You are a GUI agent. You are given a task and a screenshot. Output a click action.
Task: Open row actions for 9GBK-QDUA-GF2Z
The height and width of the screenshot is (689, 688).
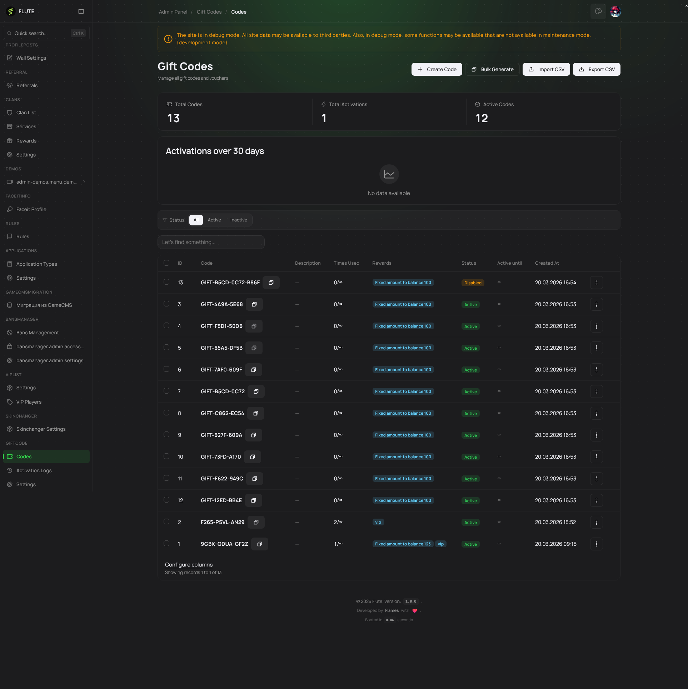click(596, 544)
